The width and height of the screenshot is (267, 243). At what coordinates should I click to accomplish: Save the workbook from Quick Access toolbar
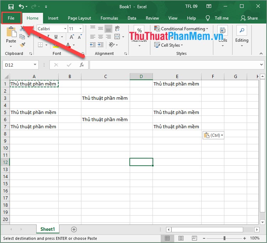tap(11, 7)
